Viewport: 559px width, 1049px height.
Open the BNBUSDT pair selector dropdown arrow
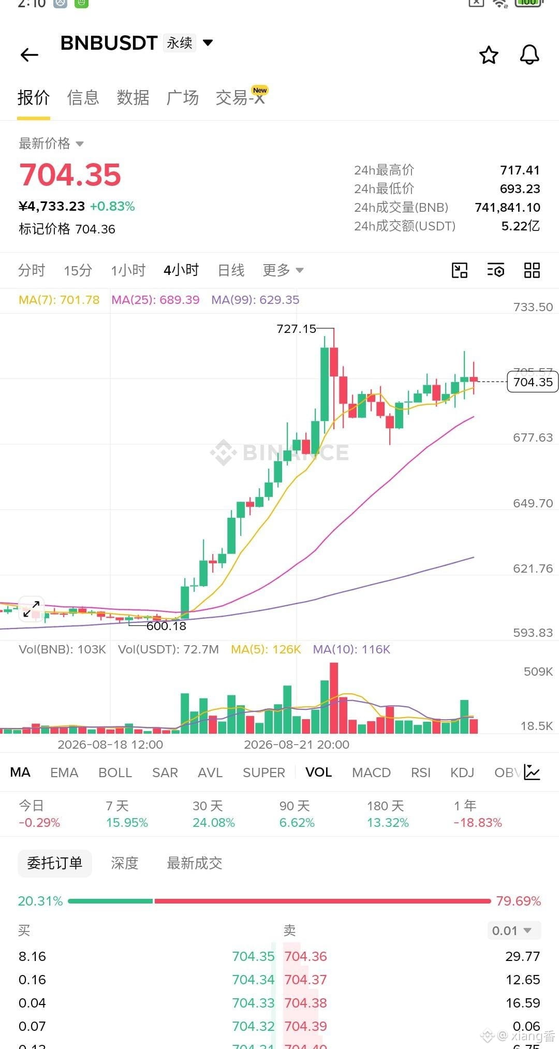coord(208,42)
